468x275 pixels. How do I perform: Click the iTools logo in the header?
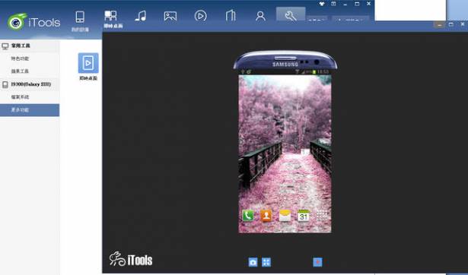click(x=33, y=22)
